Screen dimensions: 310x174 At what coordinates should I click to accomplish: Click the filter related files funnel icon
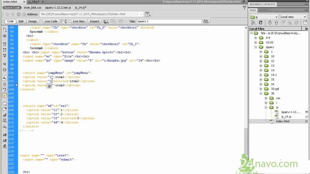(244, 8)
